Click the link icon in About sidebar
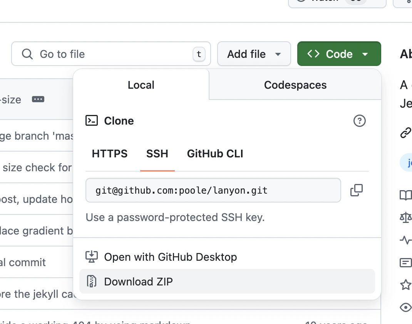412x324 pixels. pyautogui.click(x=406, y=133)
